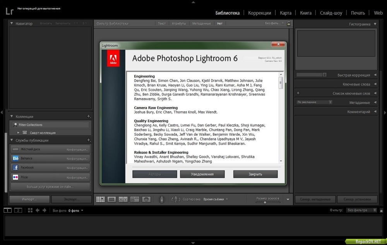This screenshot has height=245, width=387.
Task: Open the Все фото source dropdown
Action: coord(68,211)
